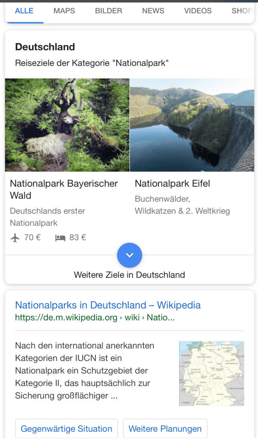Screen dimensions: 258x439
Task: Click the bed hotel price icon
Action: click(x=60, y=237)
